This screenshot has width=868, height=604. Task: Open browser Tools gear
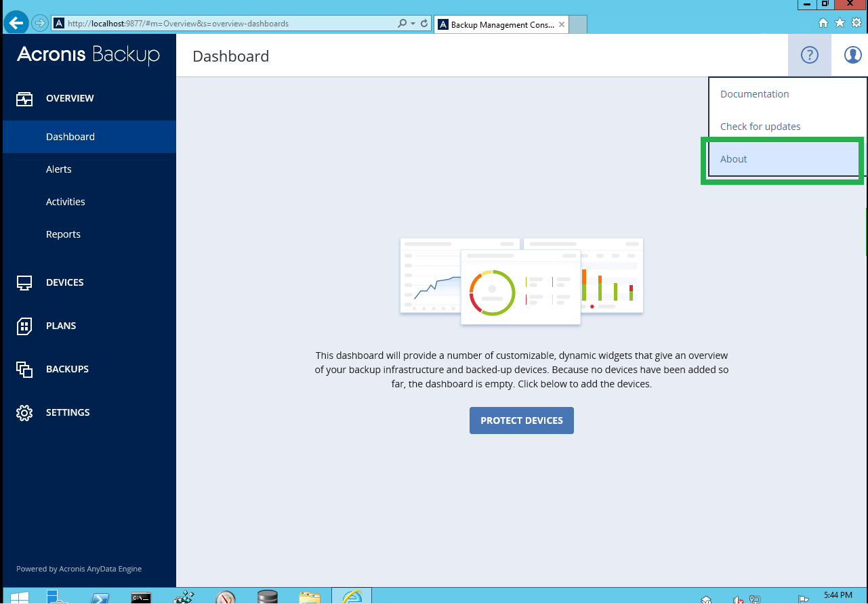856,23
